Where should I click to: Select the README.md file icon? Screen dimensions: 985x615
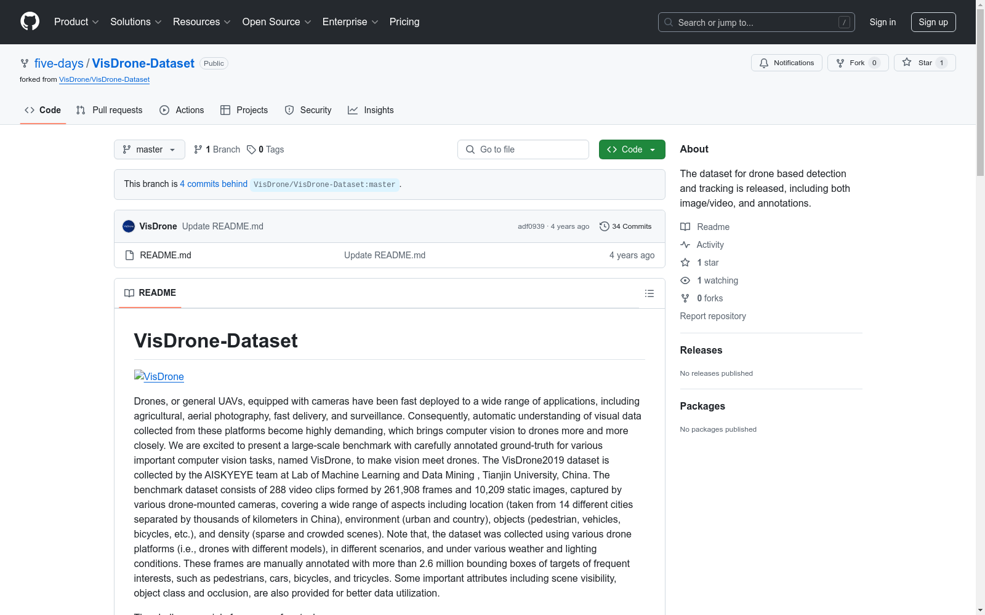click(x=129, y=255)
